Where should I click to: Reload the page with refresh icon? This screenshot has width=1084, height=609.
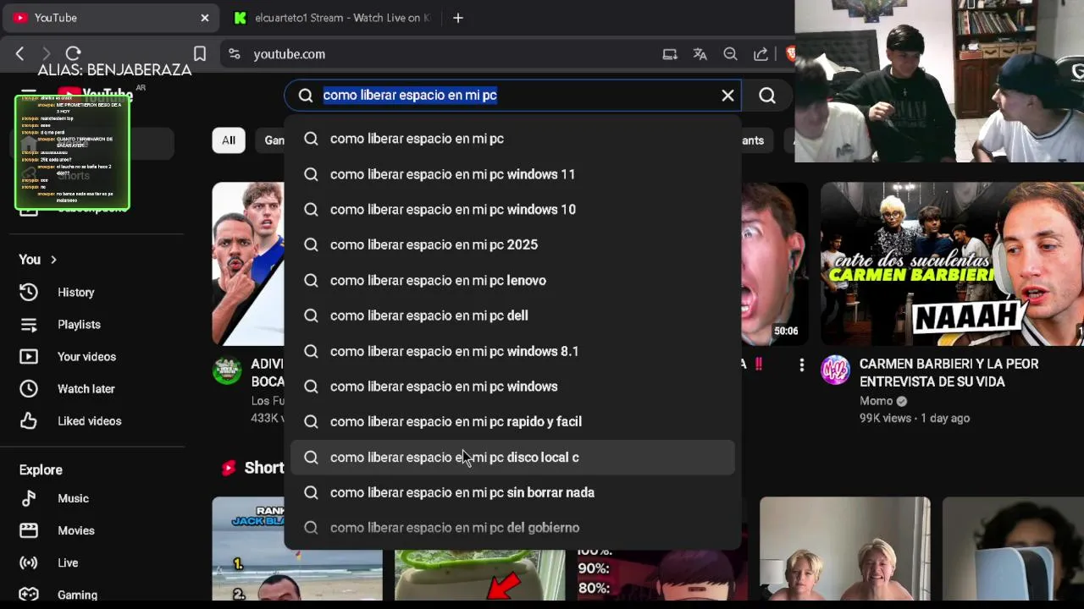click(x=74, y=53)
